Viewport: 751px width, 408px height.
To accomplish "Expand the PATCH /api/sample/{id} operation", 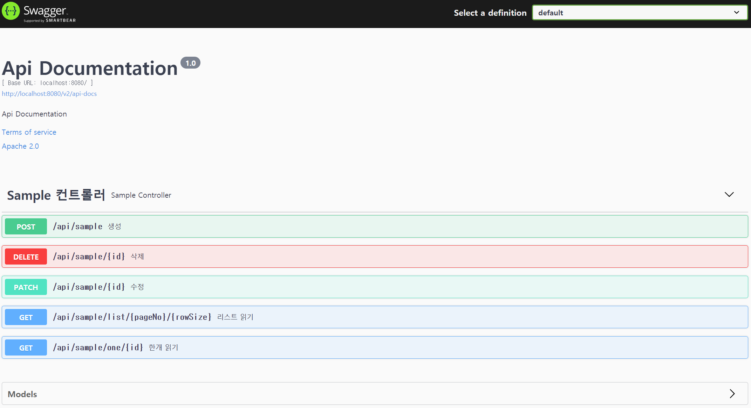I will [245, 287].
